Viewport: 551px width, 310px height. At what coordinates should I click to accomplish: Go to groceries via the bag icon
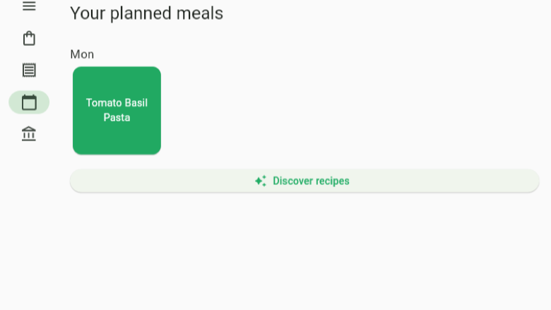point(29,38)
